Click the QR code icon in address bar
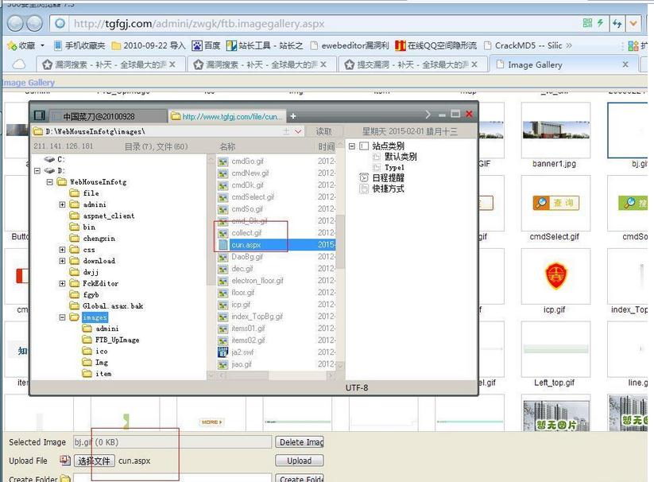Screen dimensions: 654x482 (587, 23)
